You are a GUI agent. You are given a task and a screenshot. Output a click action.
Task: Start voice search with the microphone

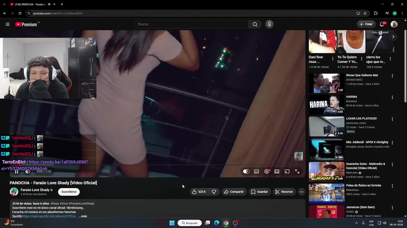coord(269,24)
